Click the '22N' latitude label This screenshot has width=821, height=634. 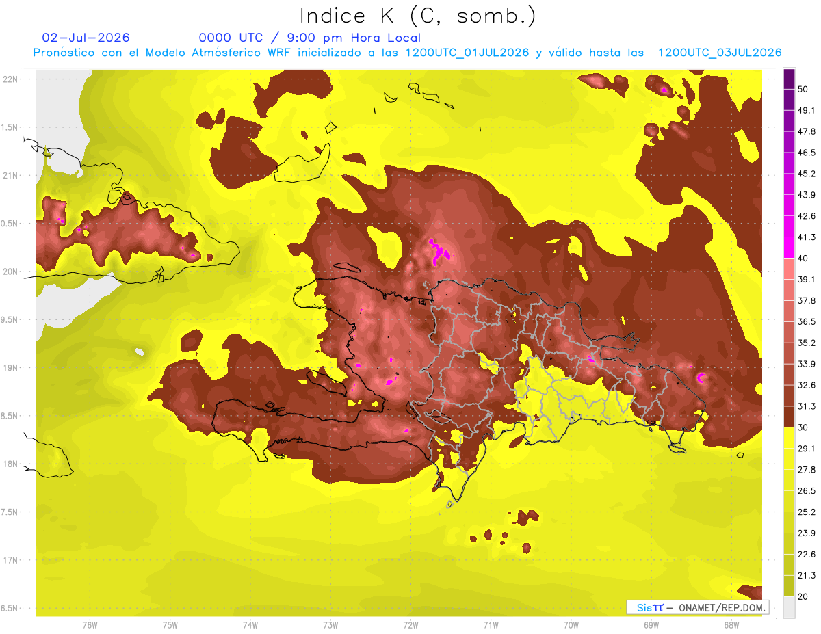pos(12,79)
